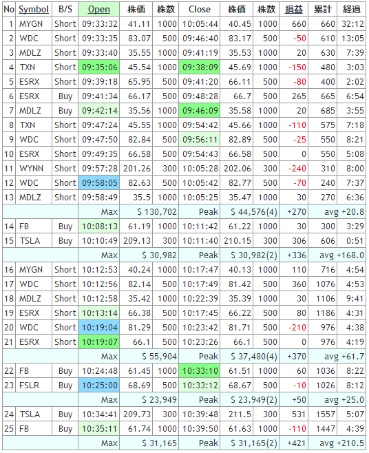Click Max value $ 130,702 summary cell
The width and height of the screenshot is (369, 453).
coord(149,212)
